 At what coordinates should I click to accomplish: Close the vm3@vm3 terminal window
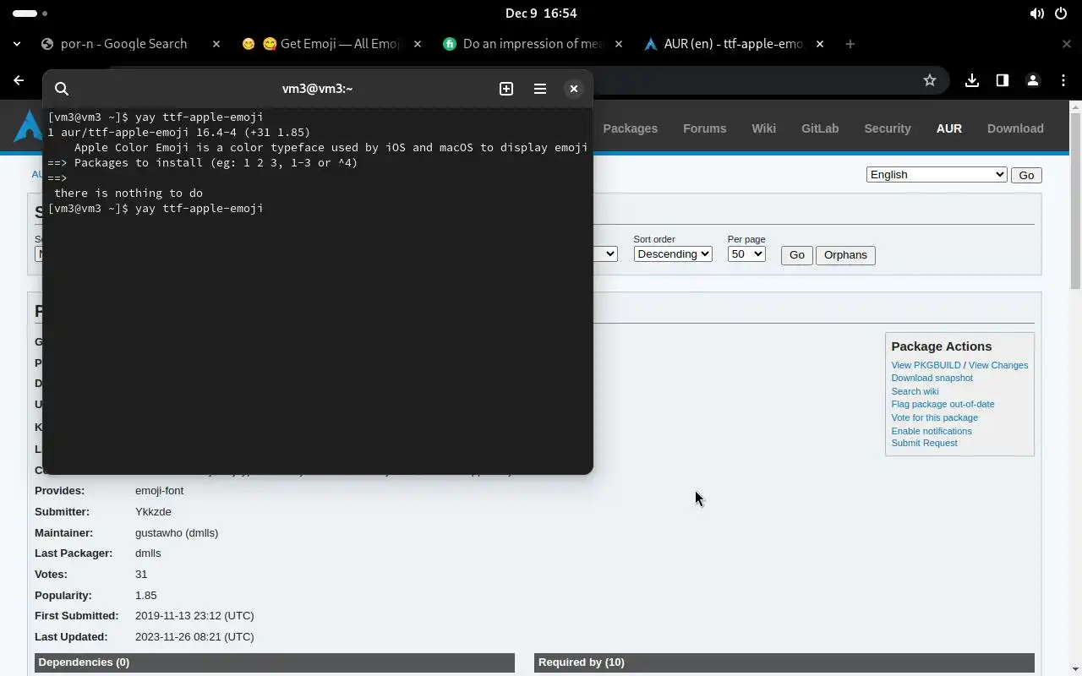(x=574, y=89)
